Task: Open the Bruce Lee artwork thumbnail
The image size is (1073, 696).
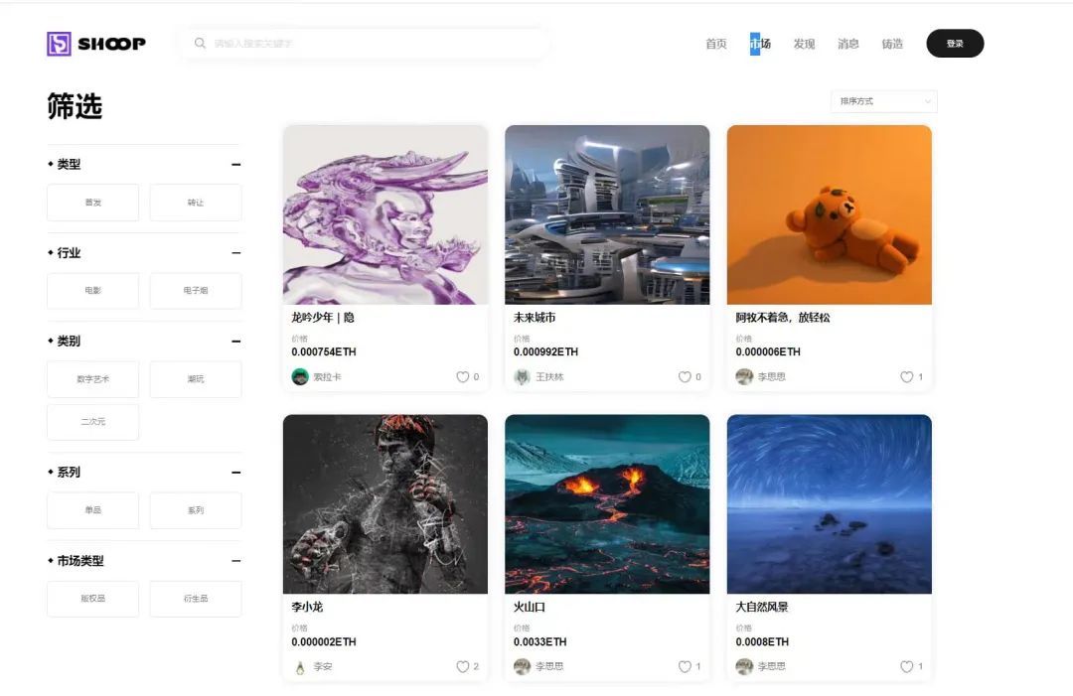Action: click(x=385, y=504)
